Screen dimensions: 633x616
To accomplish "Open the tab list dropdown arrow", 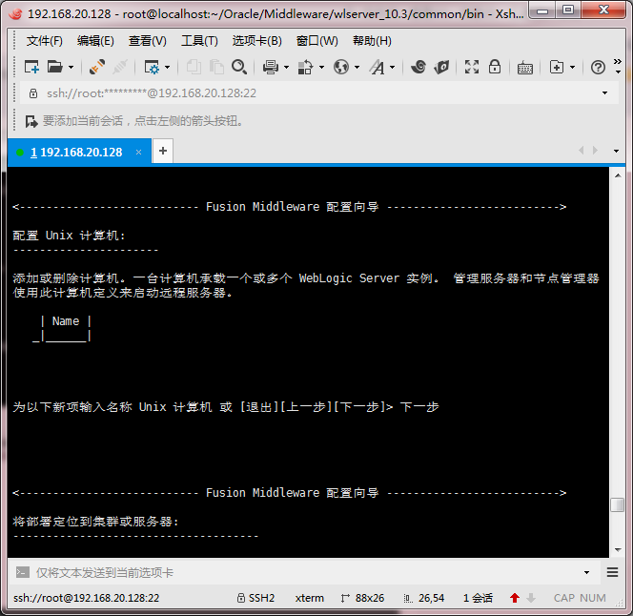I will 616,151.
